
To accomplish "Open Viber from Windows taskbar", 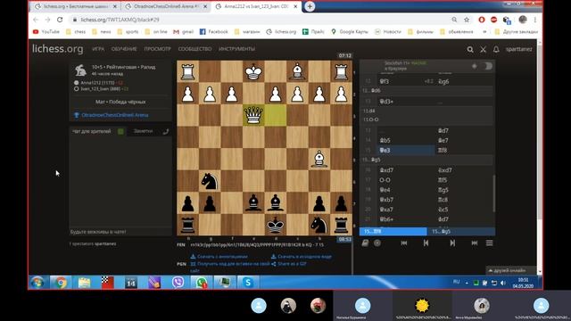I will [178, 283].
